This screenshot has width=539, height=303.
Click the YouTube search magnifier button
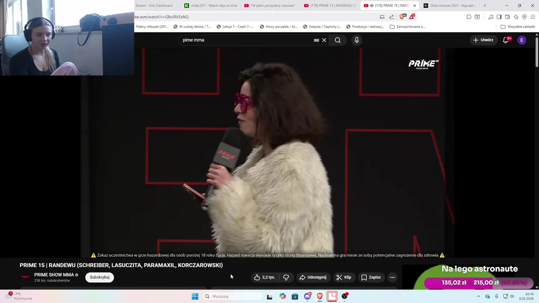[338, 40]
